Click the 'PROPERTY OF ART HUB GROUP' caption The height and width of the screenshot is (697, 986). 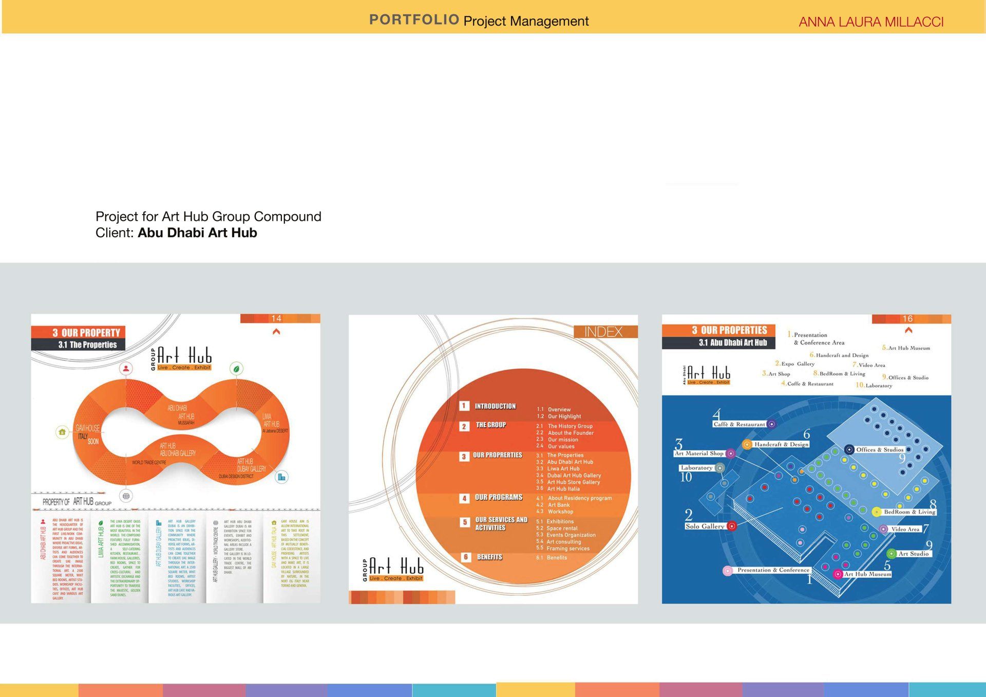pos(77,502)
